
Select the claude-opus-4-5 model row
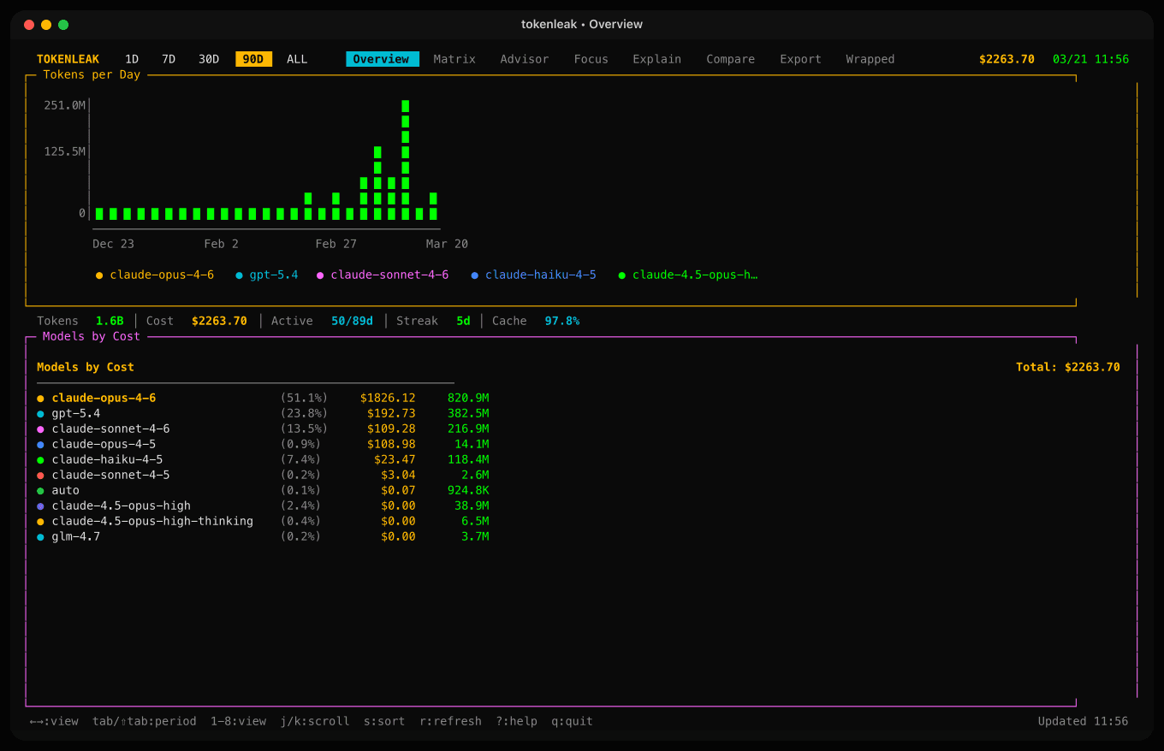pyautogui.click(x=264, y=444)
